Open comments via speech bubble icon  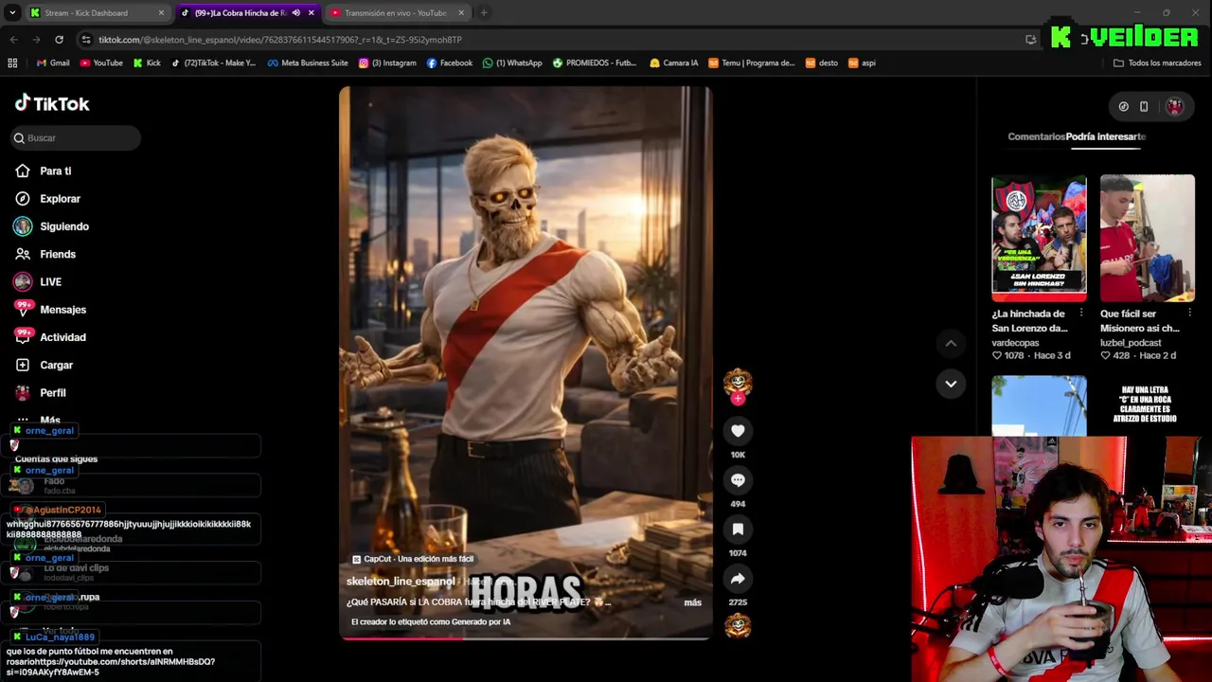[x=738, y=480]
